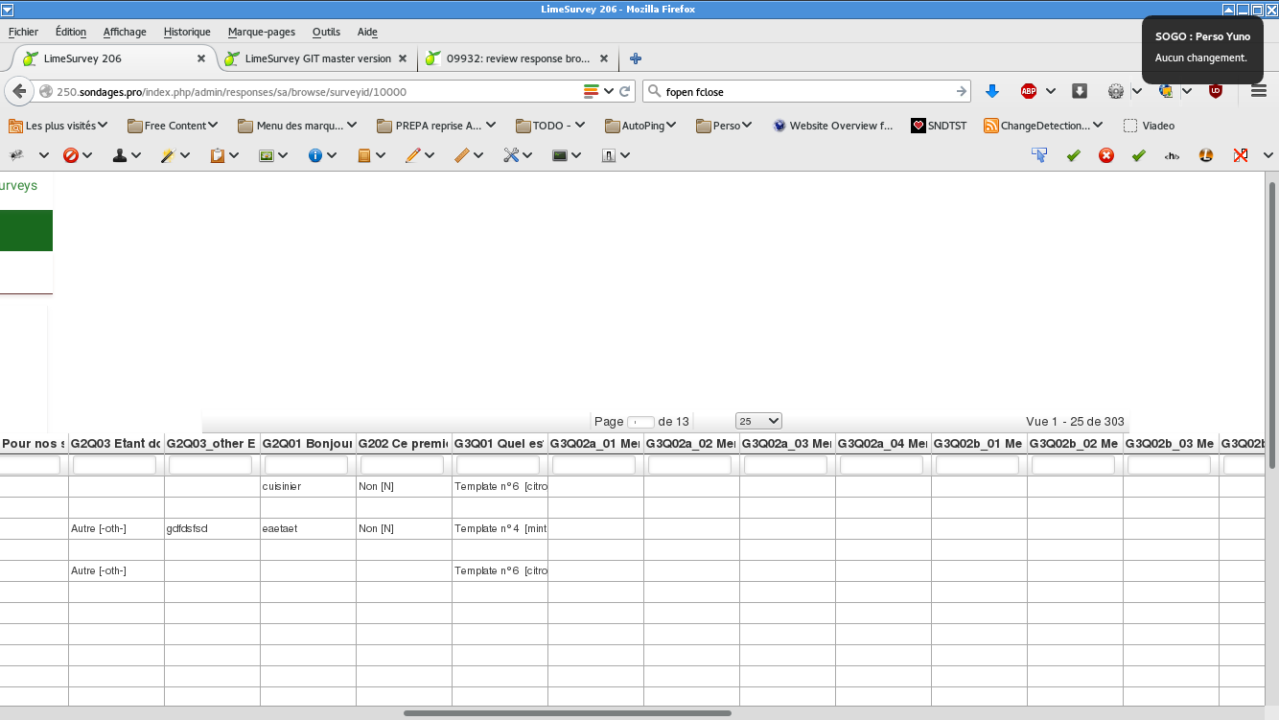Viewport: 1279px width, 720px height.
Task: Open the Web Developer Images icon
Action: pyautogui.click(x=267, y=155)
